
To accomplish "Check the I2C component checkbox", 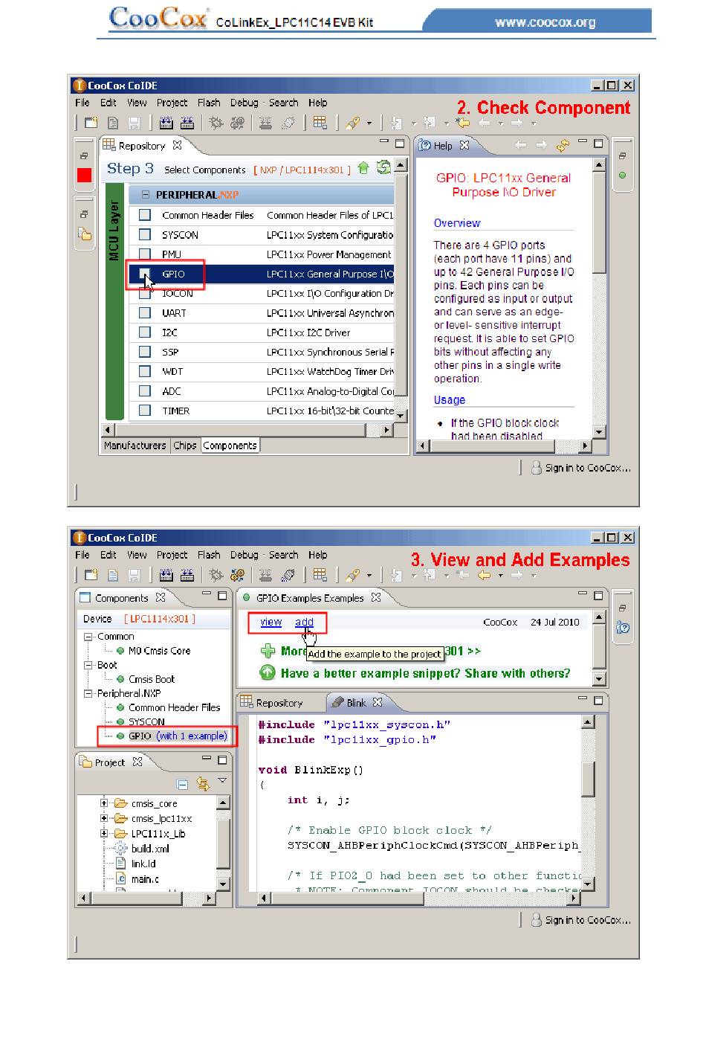I will pos(146,332).
